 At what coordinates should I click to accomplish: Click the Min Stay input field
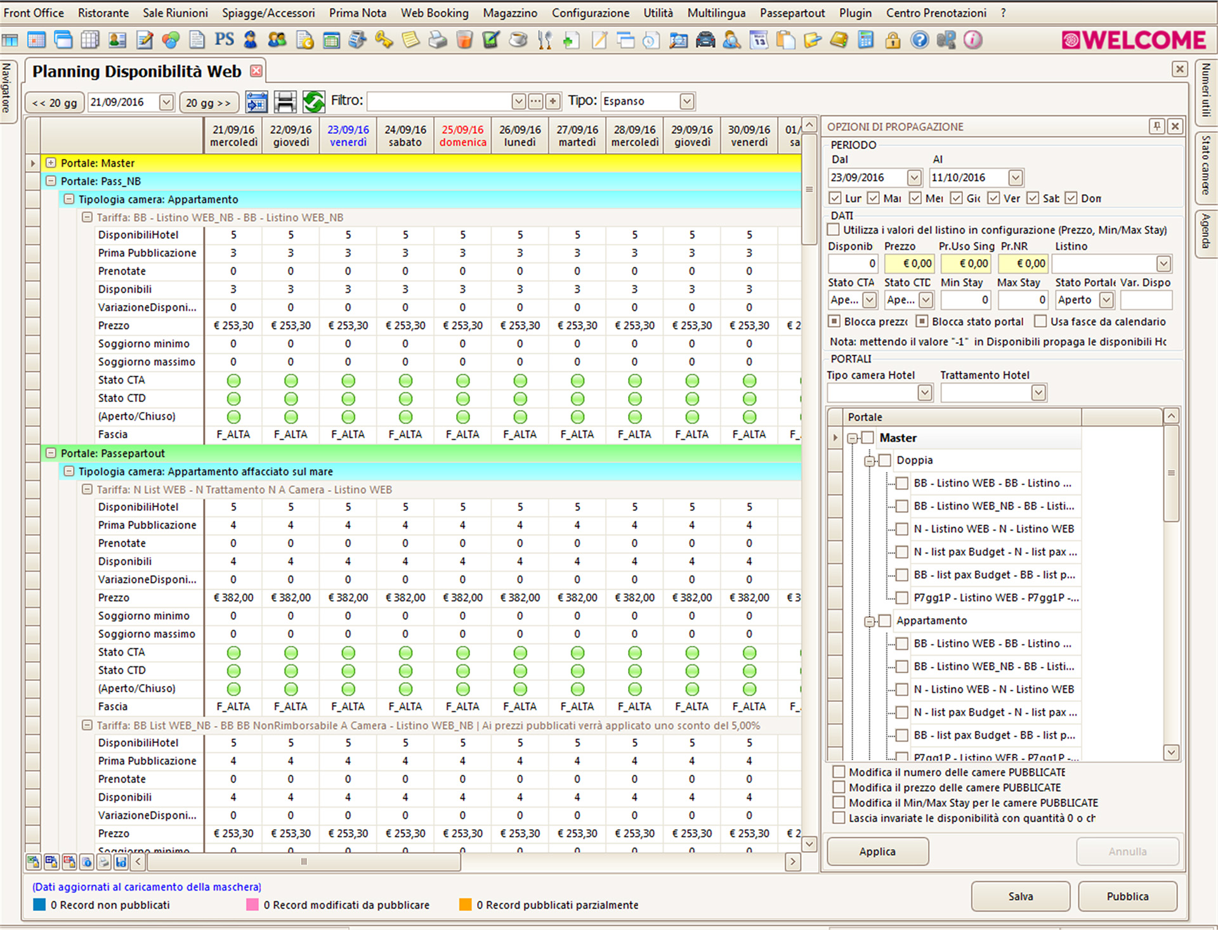click(x=966, y=300)
